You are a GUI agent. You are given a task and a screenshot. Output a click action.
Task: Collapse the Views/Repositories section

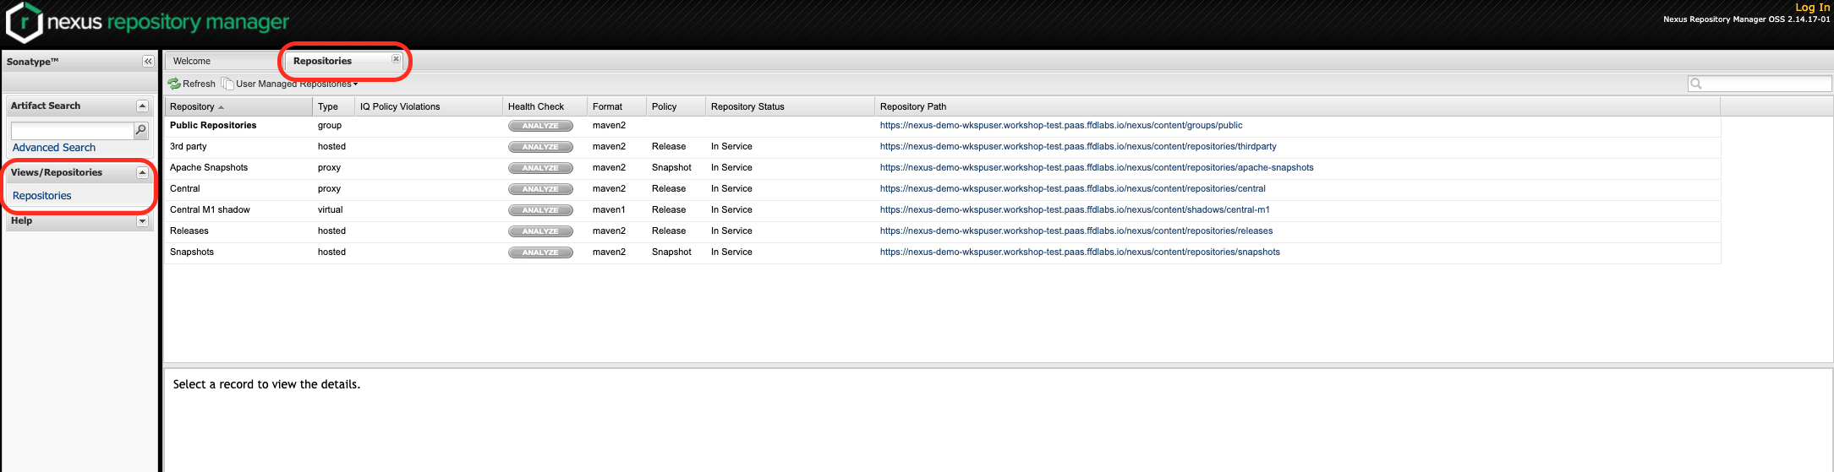(142, 172)
